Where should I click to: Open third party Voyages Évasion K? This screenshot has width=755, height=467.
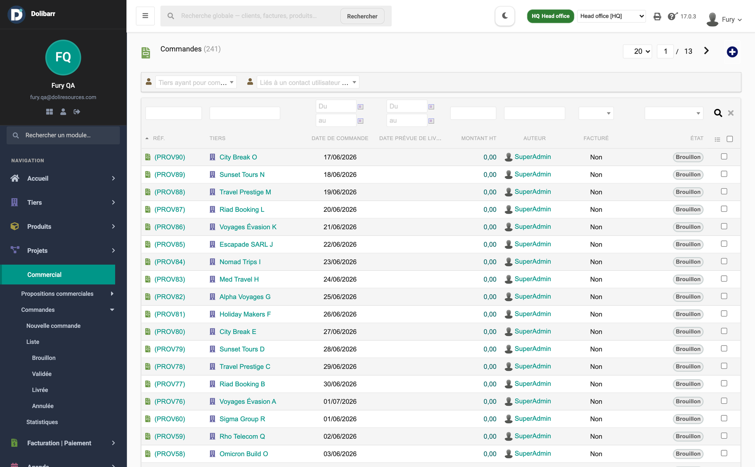coord(248,227)
